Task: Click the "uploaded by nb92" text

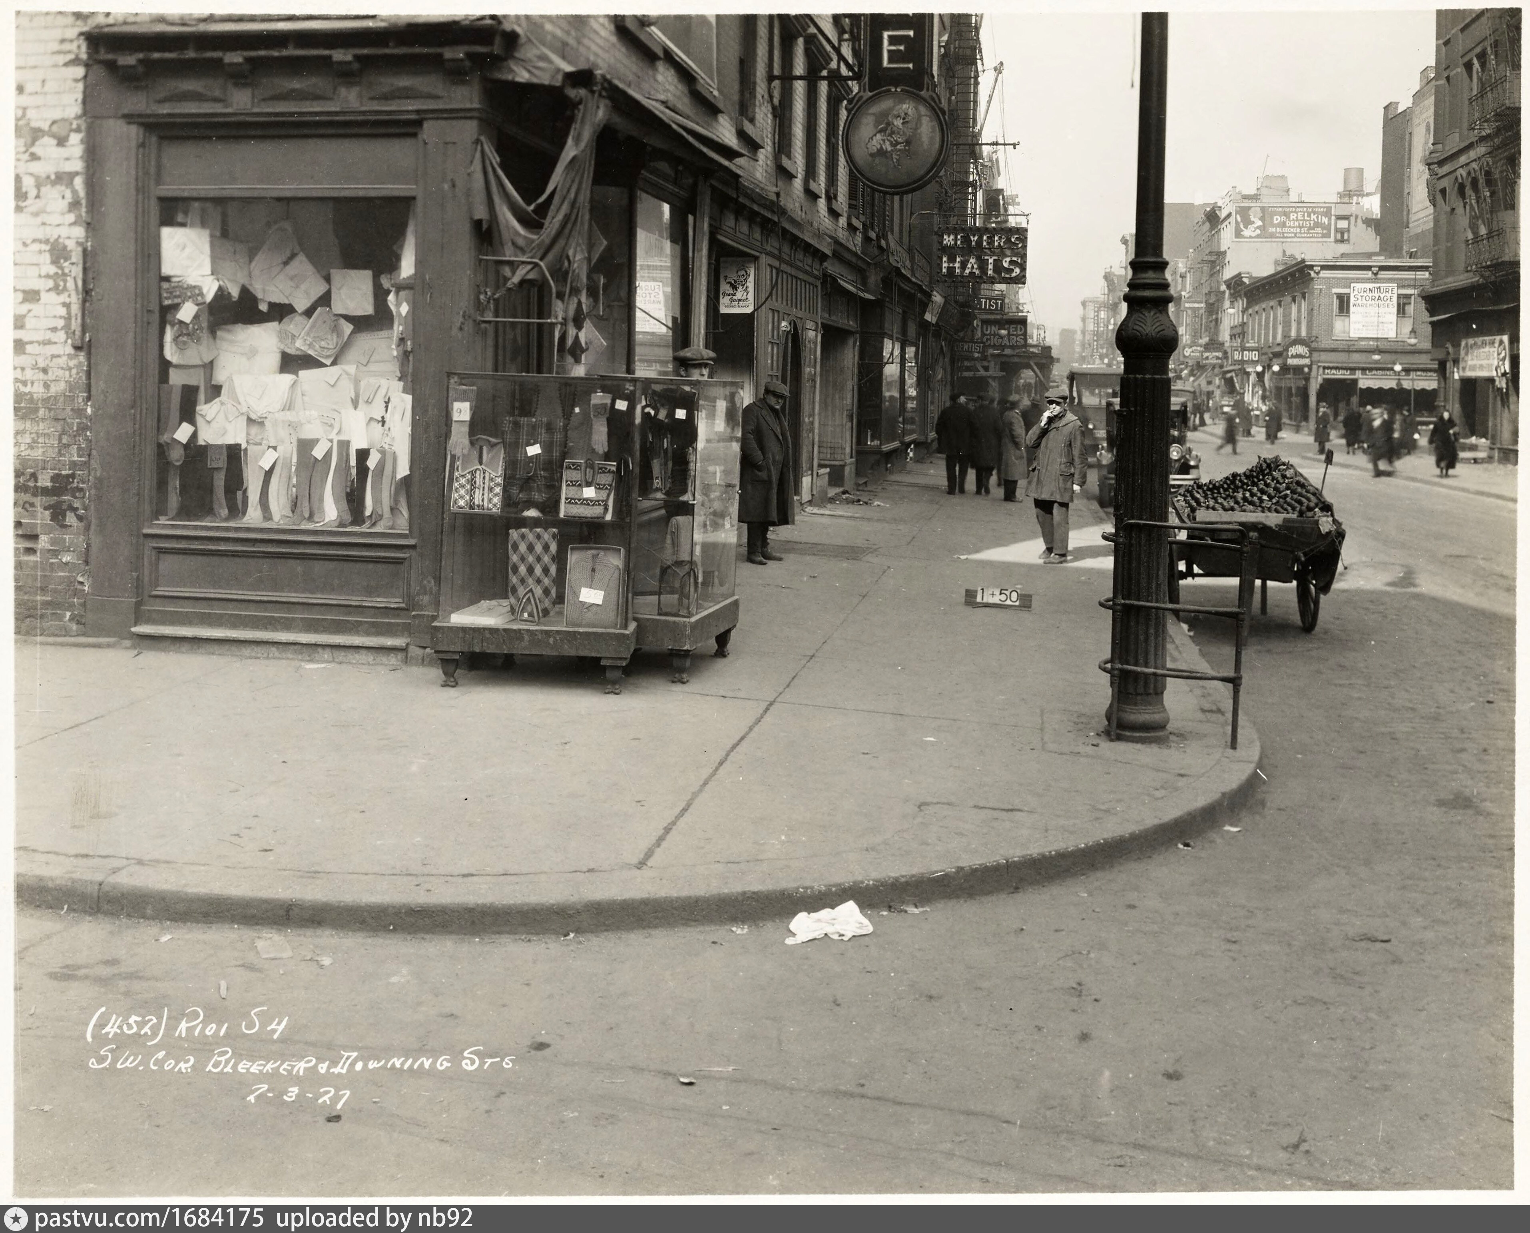Action: click(x=374, y=1219)
